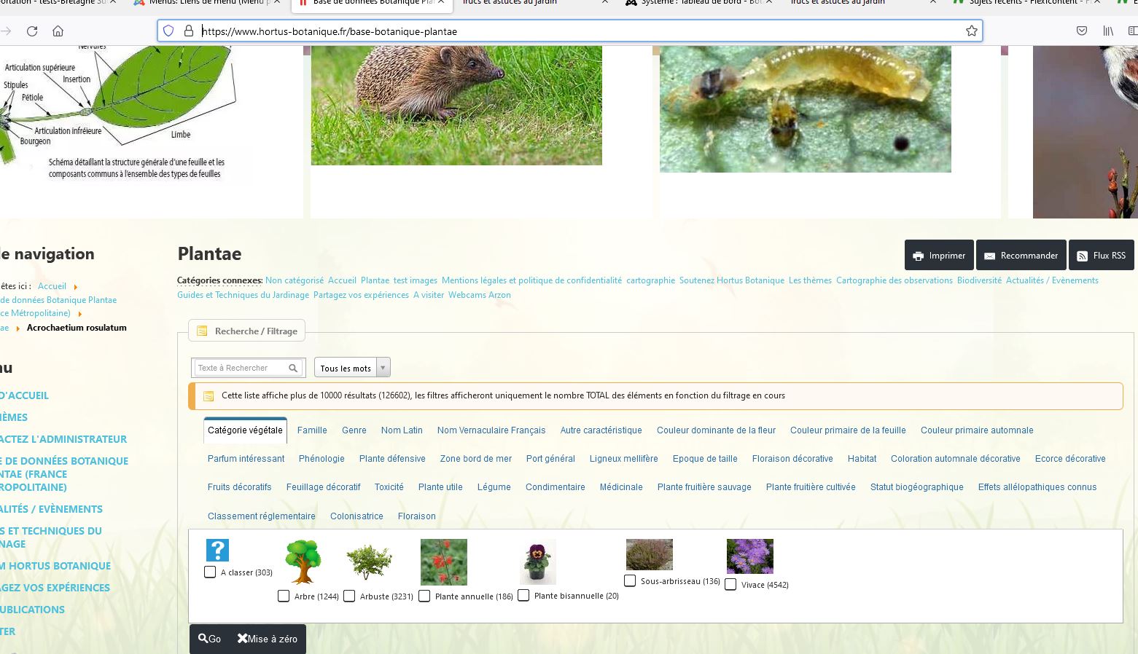This screenshot has width=1138, height=654.
Task: Open the 'Zone bord de mer' filter tab
Action: 476,458
